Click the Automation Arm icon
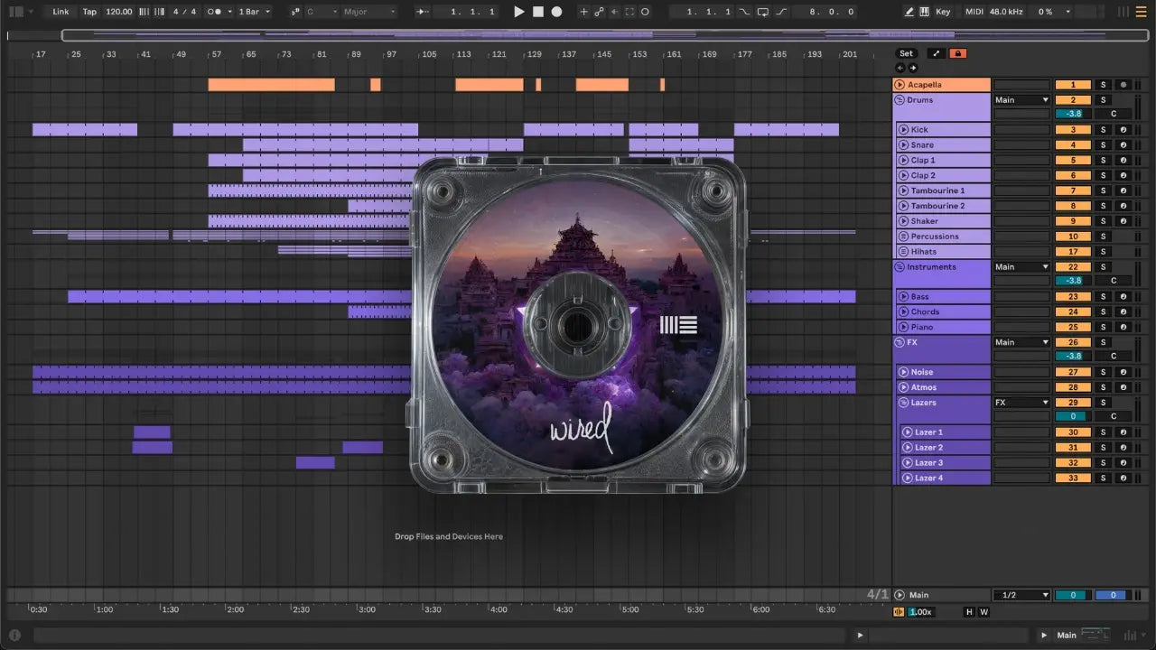The height and width of the screenshot is (650, 1156). (x=599, y=12)
